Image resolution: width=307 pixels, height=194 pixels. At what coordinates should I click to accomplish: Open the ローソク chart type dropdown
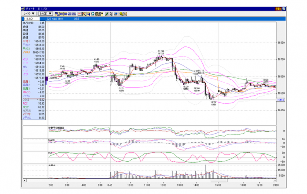[29, 14]
